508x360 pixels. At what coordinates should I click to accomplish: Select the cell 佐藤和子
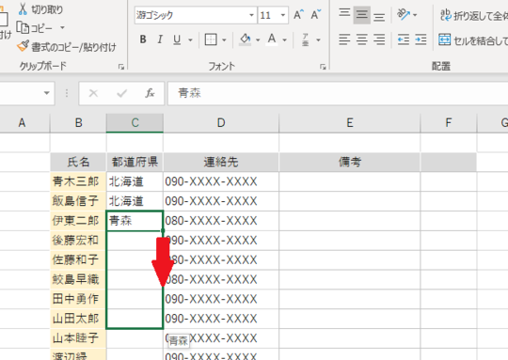(78, 260)
